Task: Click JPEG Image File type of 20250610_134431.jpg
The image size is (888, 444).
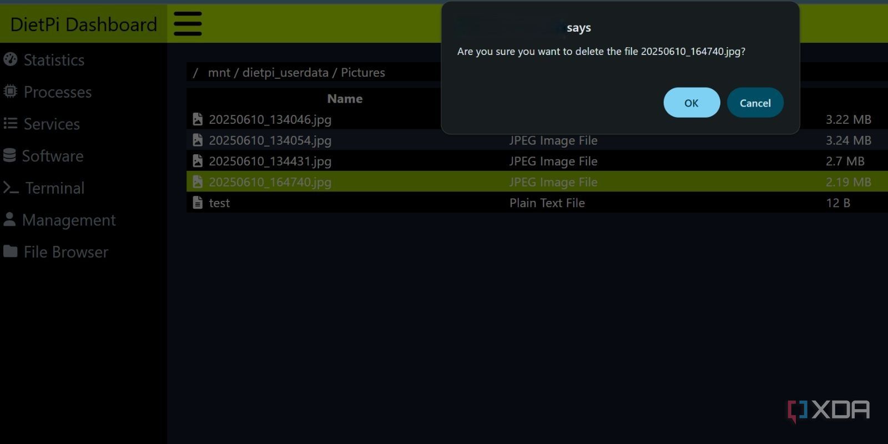Action: (553, 162)
